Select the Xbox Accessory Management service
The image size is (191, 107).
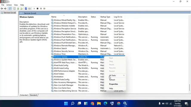(78, 82)
